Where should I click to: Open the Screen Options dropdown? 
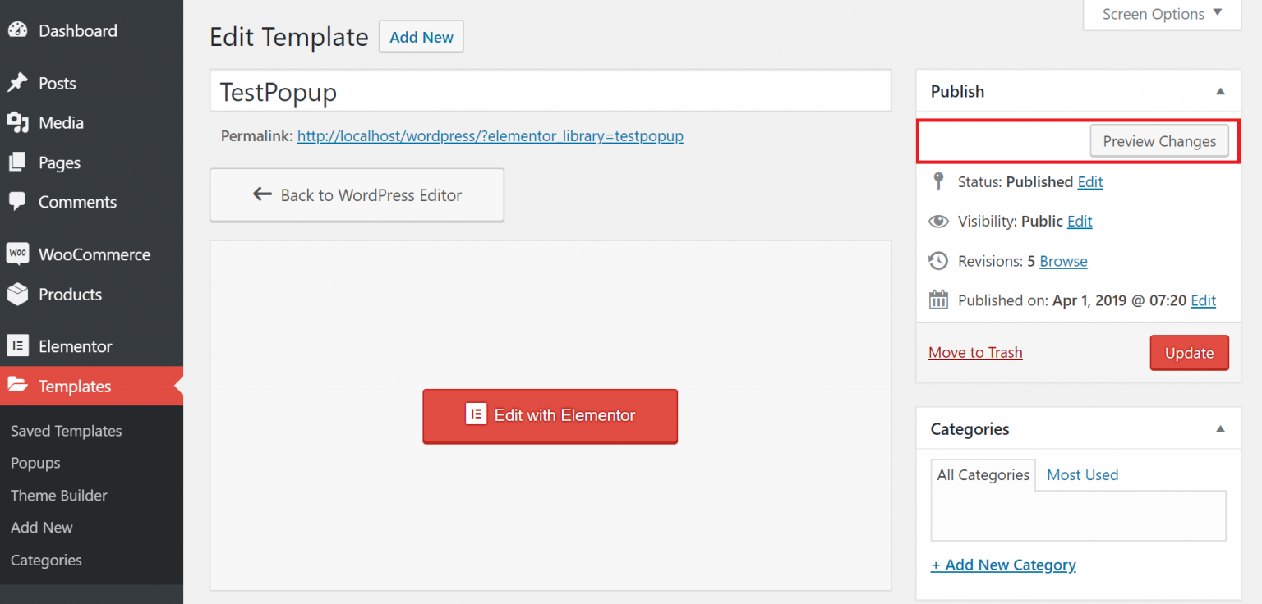[1161, 14]
